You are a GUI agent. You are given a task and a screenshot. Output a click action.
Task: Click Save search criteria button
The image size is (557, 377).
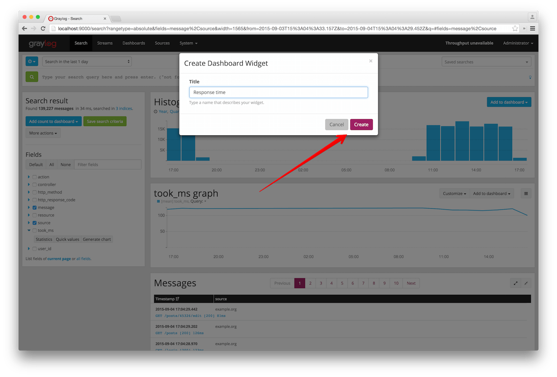(x=105, y=121)
